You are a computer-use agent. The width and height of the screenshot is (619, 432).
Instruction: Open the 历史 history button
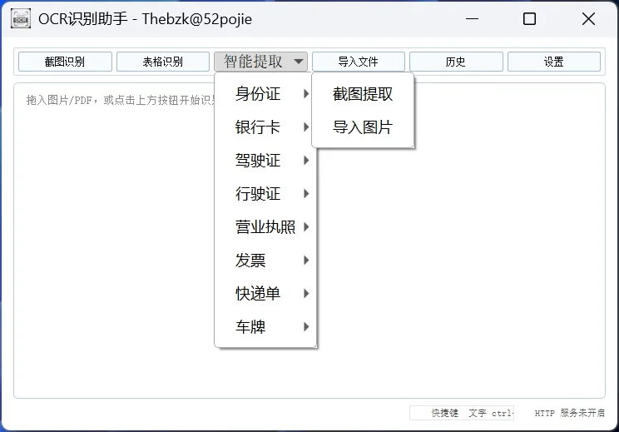pos(456,62)
